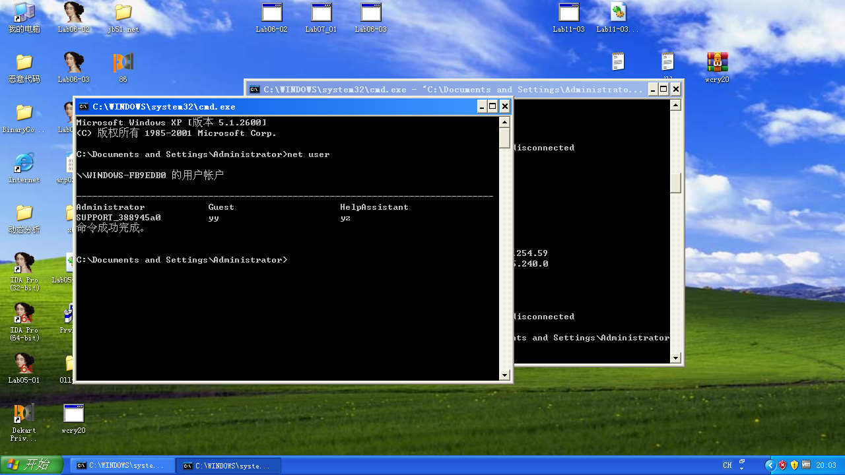
Task: Click the "yz" account name
Action: tap(345, 218)
